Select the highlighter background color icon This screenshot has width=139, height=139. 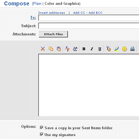click(x=116, y=49)
